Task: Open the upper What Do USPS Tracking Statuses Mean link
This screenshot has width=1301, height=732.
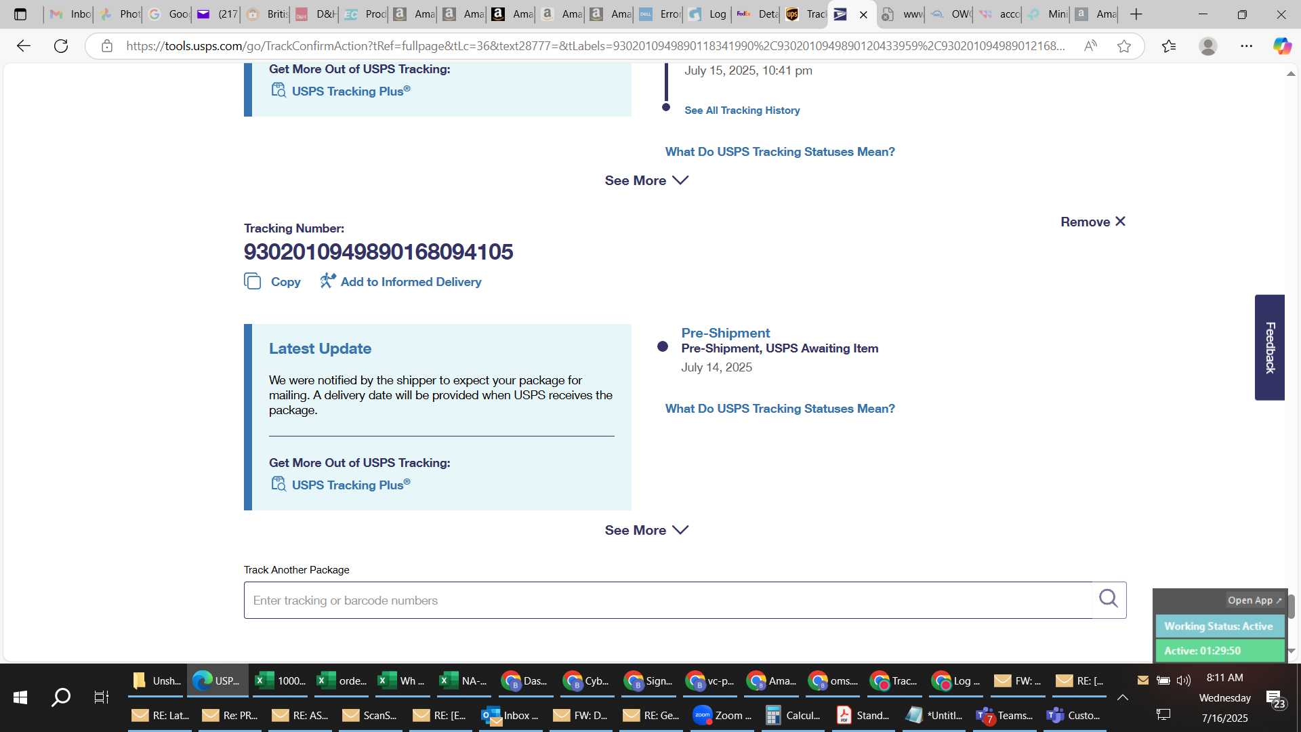Action: click(780, 152)
